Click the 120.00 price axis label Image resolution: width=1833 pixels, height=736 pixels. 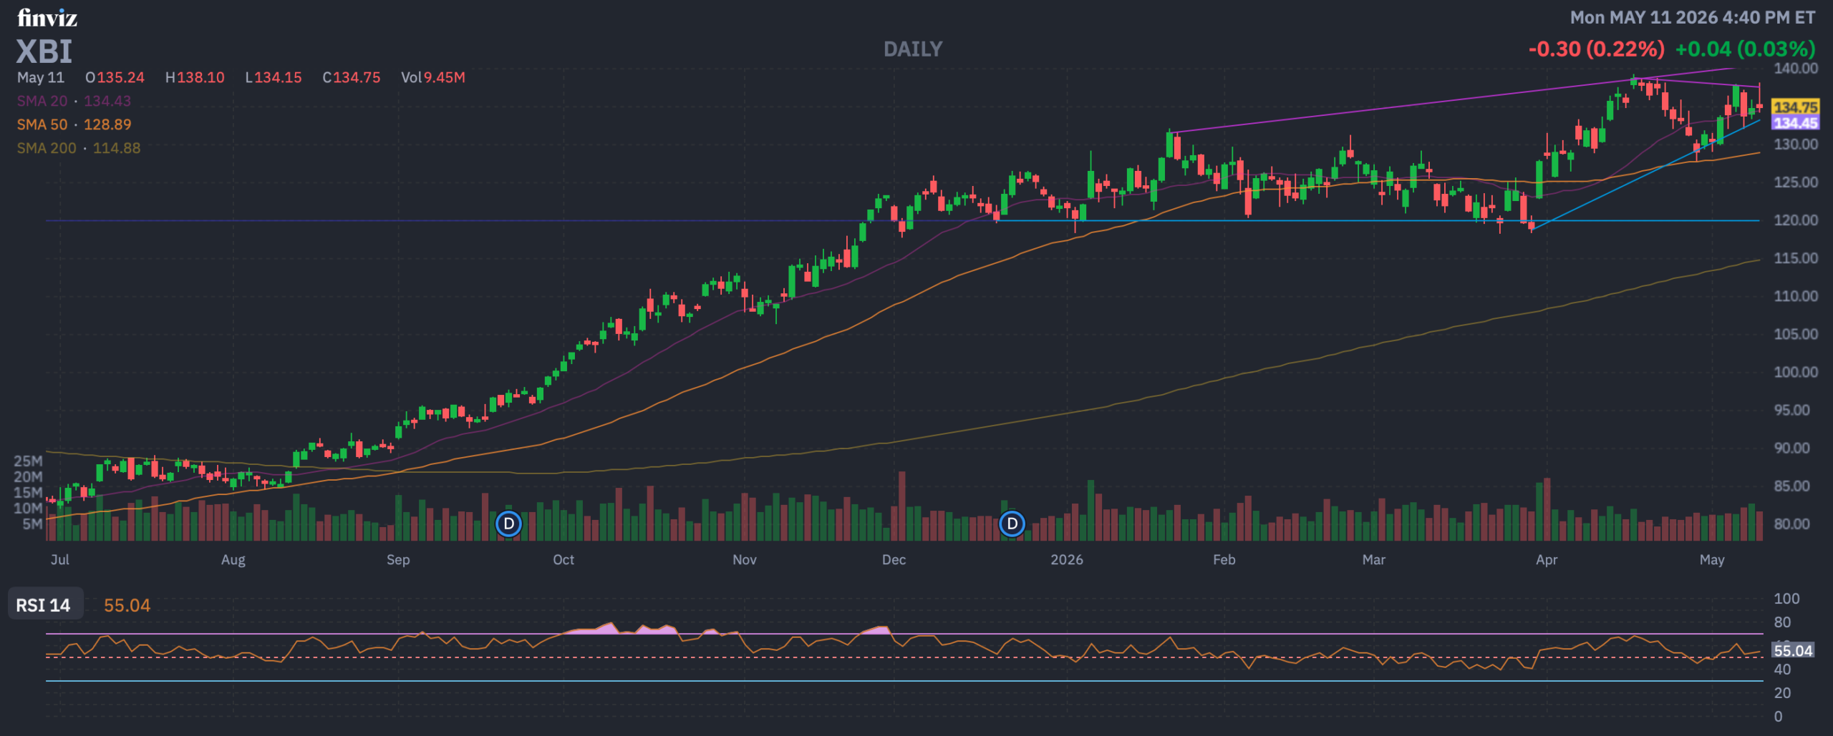[x=1796, y=220]
